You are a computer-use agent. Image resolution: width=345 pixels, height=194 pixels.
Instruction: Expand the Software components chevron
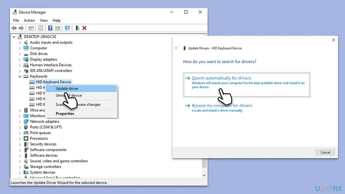[20, 150]
